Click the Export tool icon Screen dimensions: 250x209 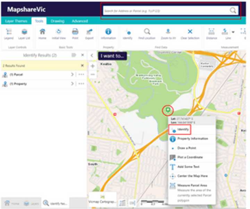(90, 34)
